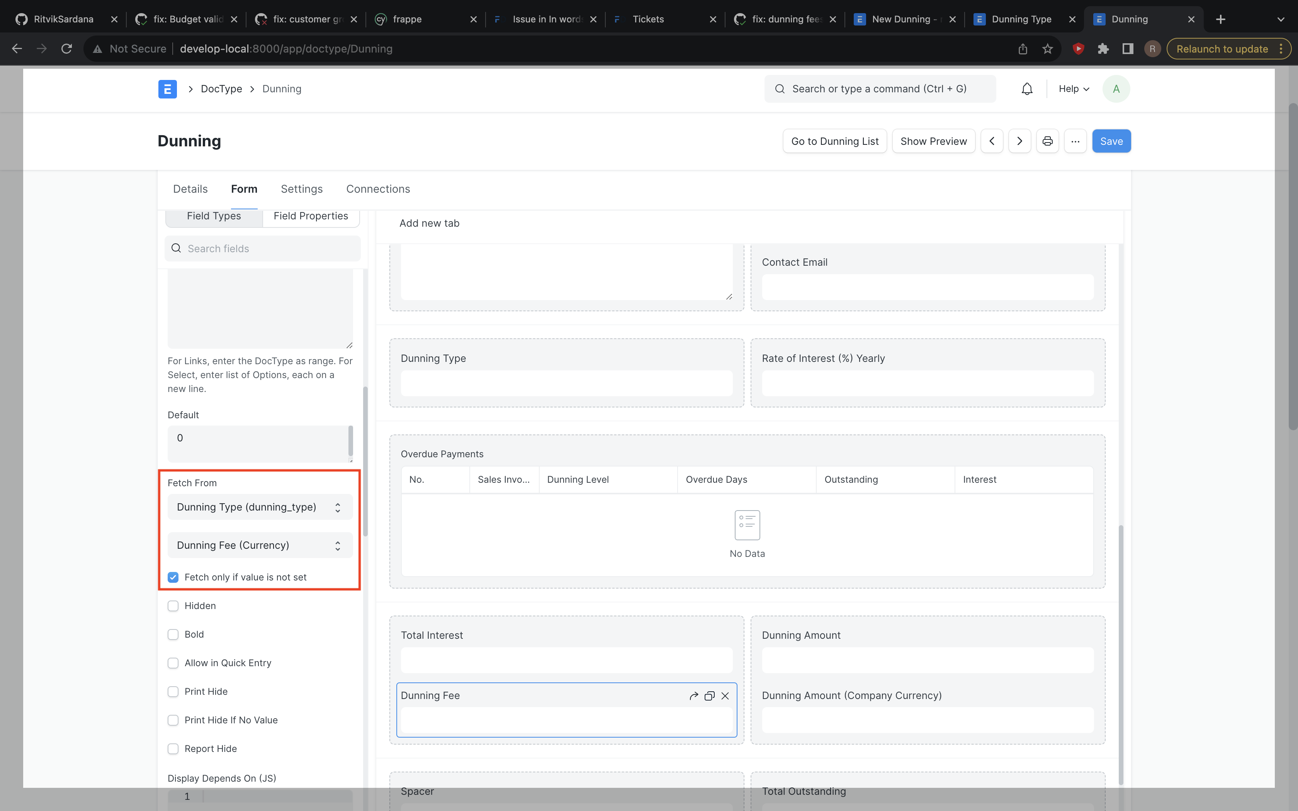
Task: Uncheck Fetch only if value is not set
Action: coord(173,577)
